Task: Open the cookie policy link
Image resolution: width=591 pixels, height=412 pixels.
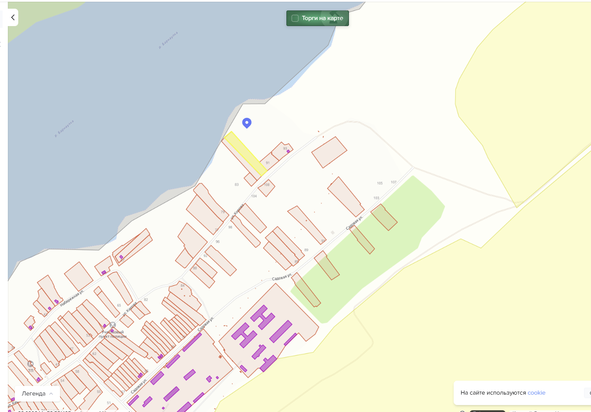Action: point(536,393)
